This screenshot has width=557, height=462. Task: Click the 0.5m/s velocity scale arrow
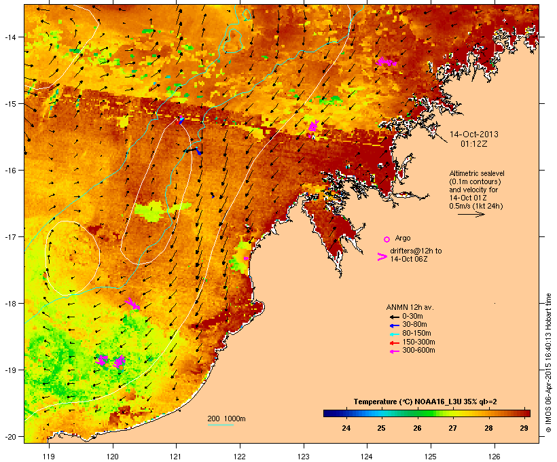coord(471,214)
